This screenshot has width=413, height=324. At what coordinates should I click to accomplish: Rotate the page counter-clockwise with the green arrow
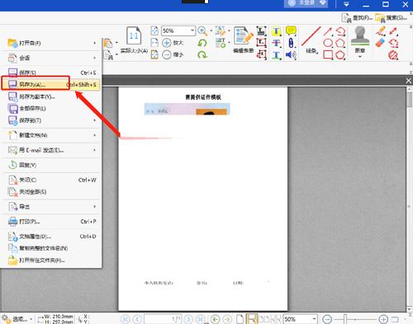tap(202, 43)
